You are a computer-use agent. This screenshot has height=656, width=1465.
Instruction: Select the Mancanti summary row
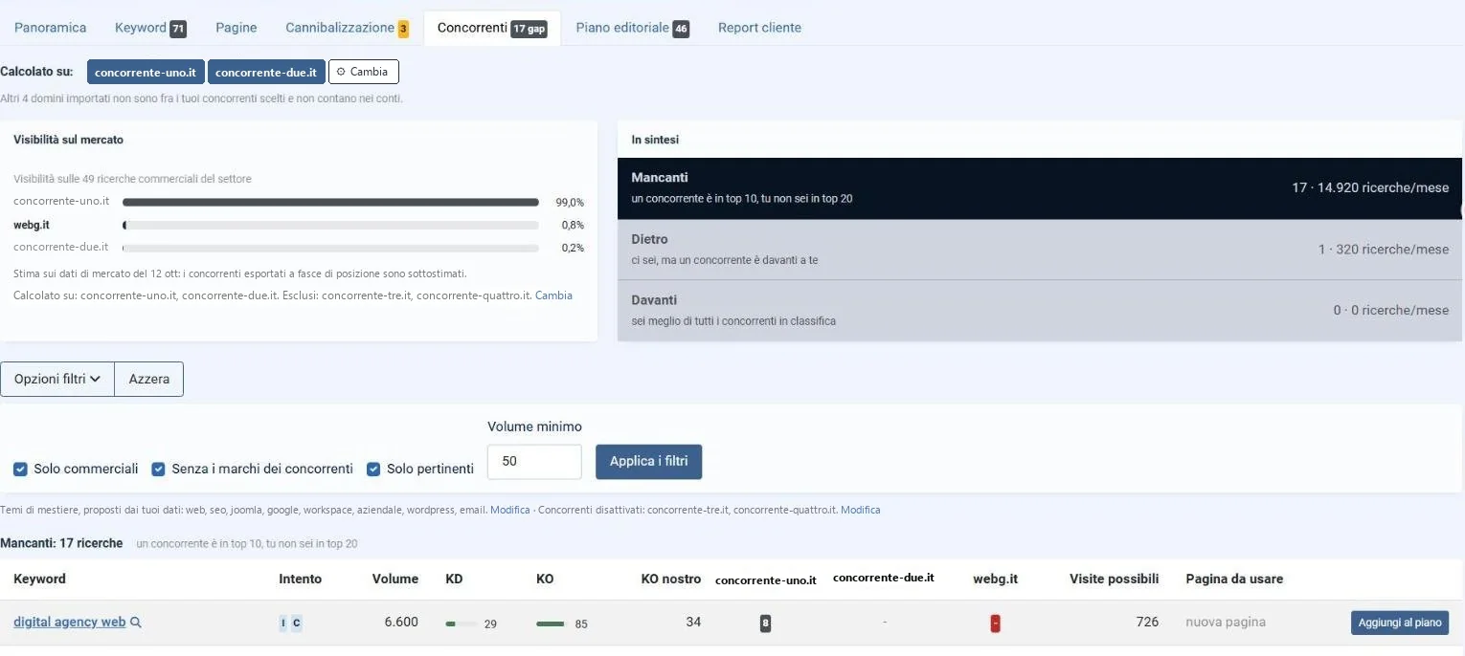(1040, 188)
